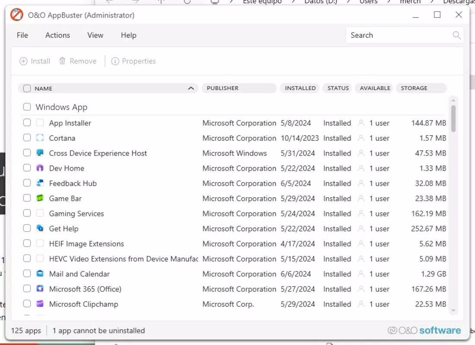
Task: Click the user icon in Game Bar row
Action: [361, 198]
